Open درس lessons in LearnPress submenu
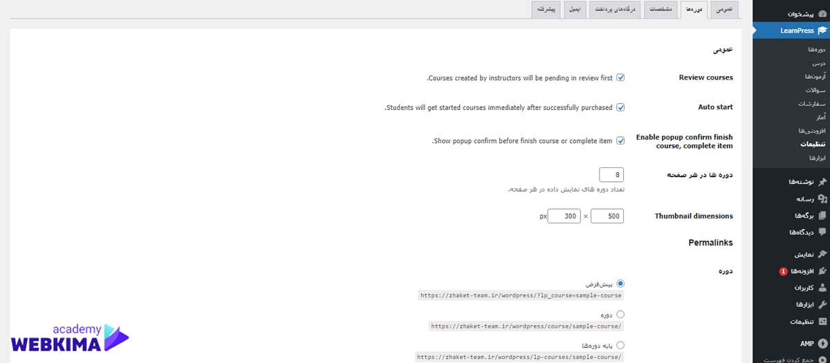The height and width of the screenshot is (363, 830). click(820, 63)
